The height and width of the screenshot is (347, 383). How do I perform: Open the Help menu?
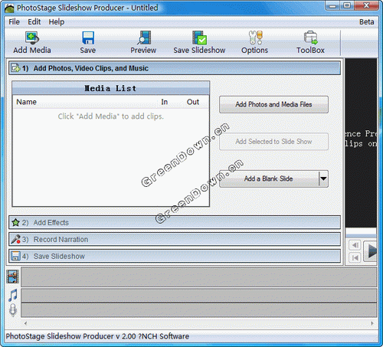57,22
